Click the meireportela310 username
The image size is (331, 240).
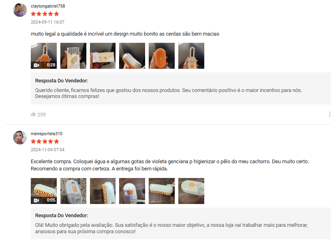coord(47,134)
